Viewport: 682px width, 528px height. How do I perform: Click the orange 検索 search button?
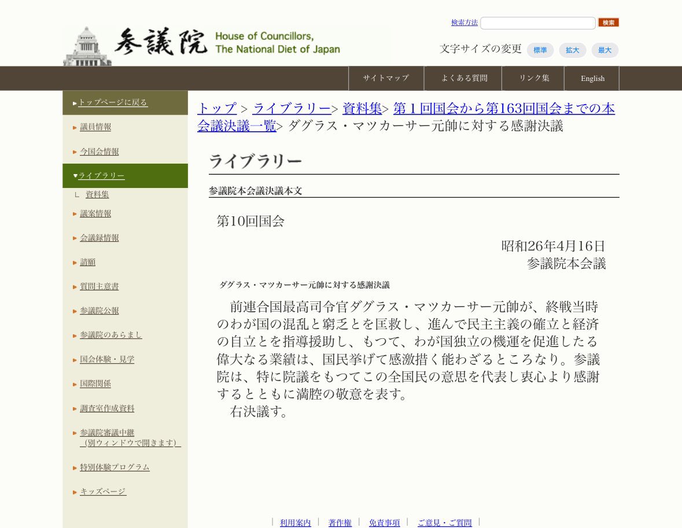(x=608, y=23)
